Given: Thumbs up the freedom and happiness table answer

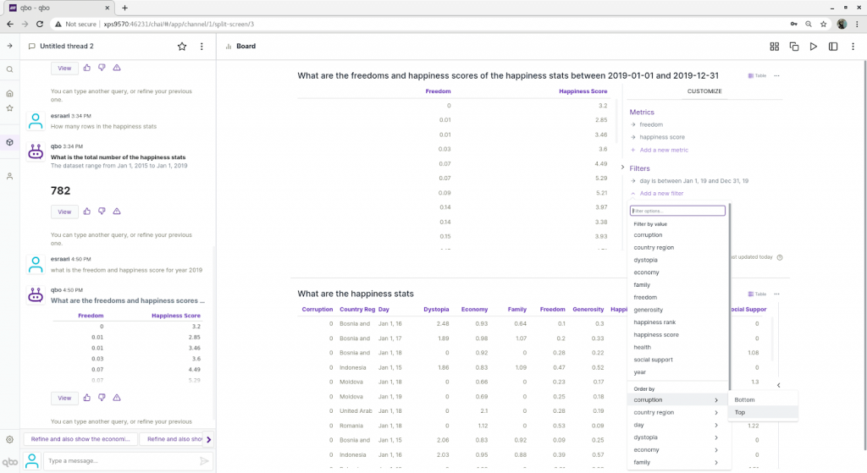Looking at the screenshot, I should 87,397.
